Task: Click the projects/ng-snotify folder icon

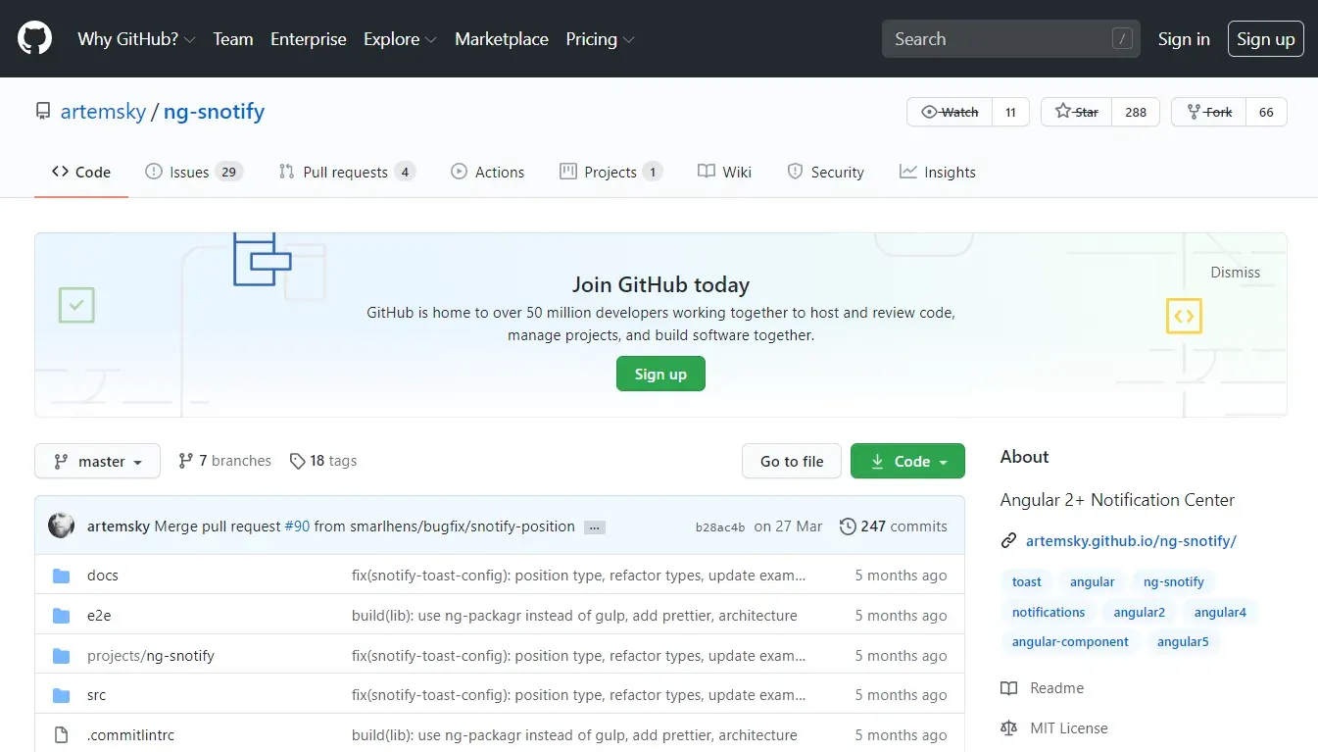Action: tap(62, 656)
